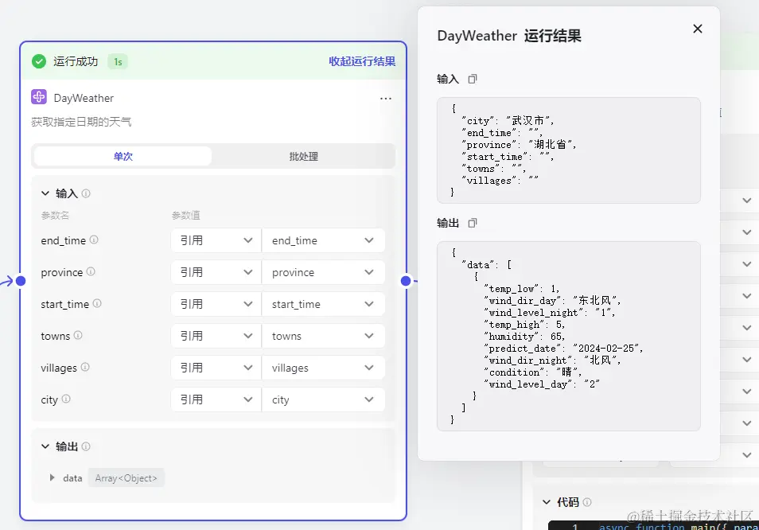Copy the 输出 JSON in results panel
The width and height of the screenshot is (759, 530).
[x=473, y=223]
